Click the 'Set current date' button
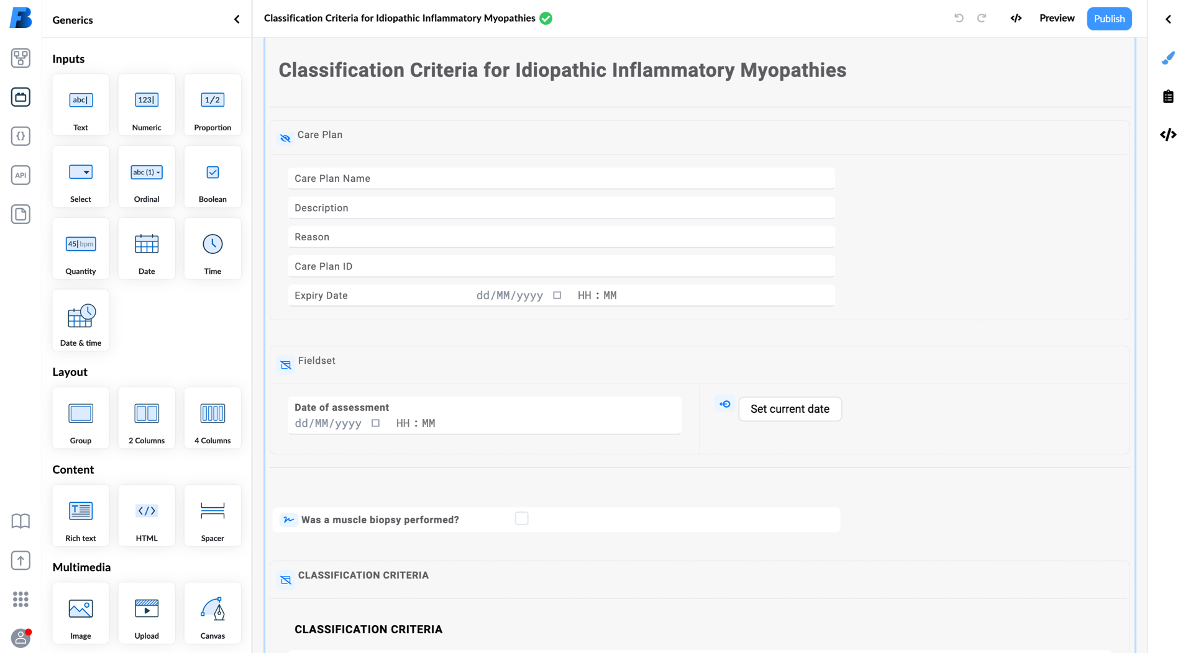This screenshot has width=1188, height=653. point(790,409)
